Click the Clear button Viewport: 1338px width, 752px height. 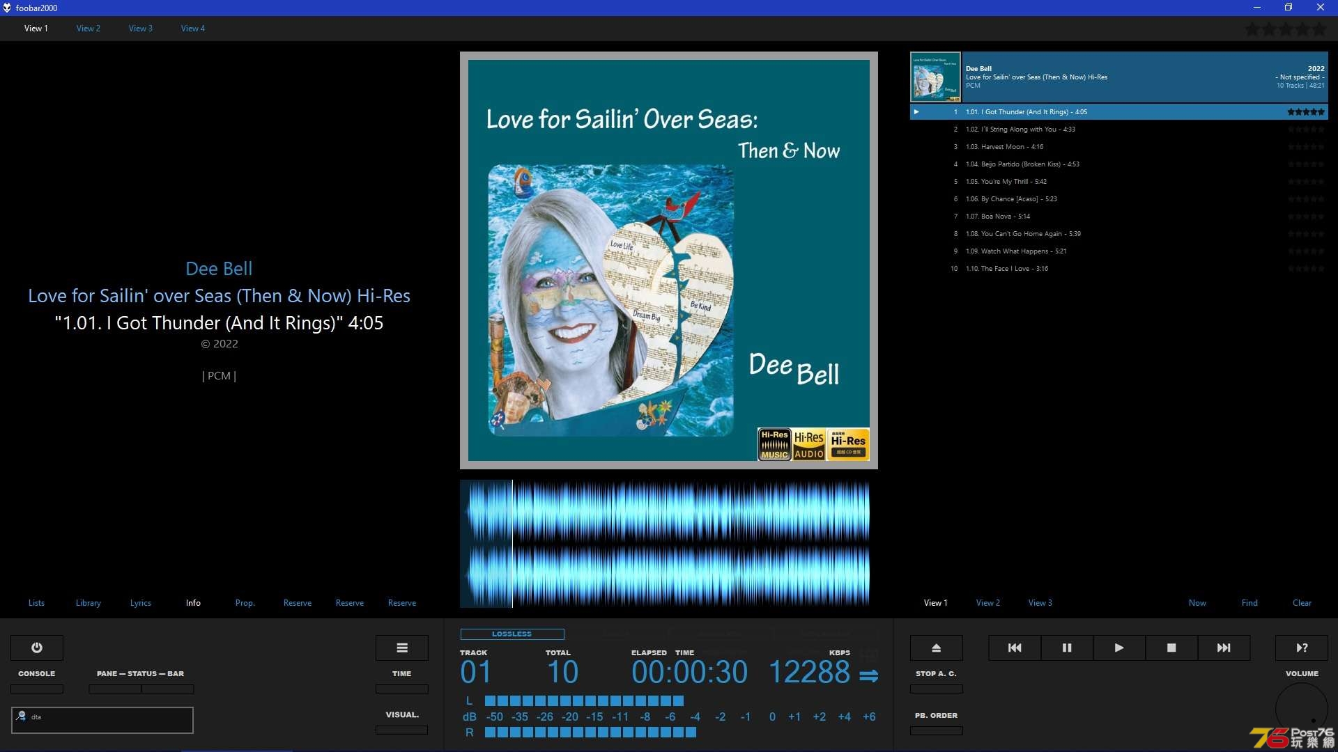coord(1302,603)
